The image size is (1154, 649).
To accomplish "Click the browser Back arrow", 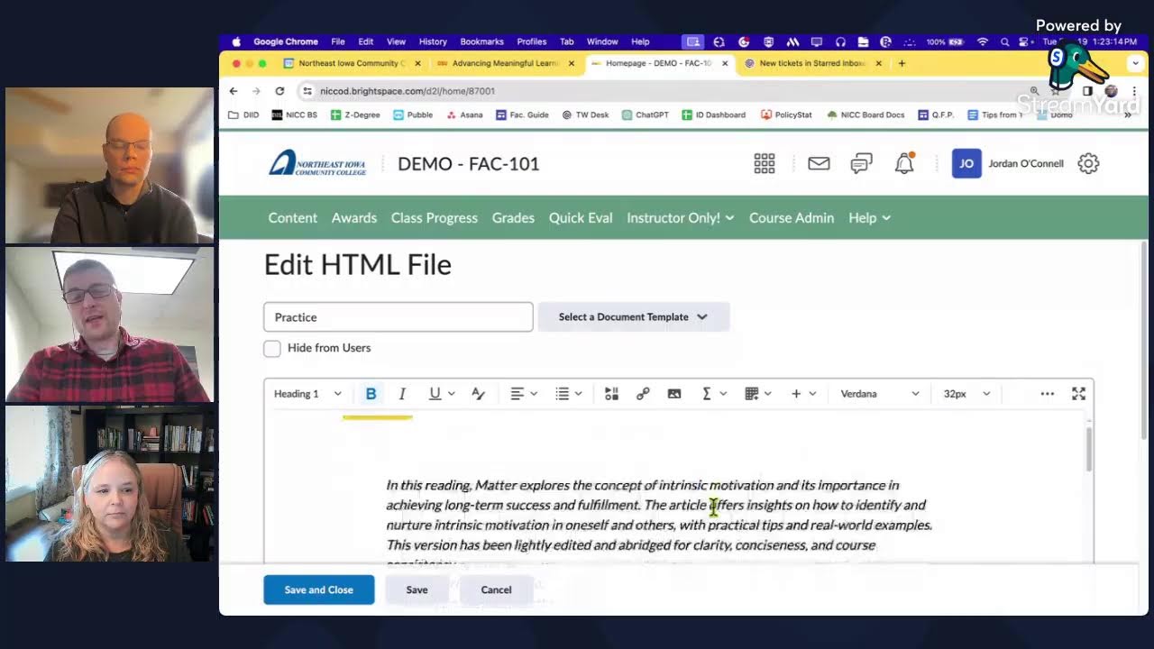I will click(234, 91).
